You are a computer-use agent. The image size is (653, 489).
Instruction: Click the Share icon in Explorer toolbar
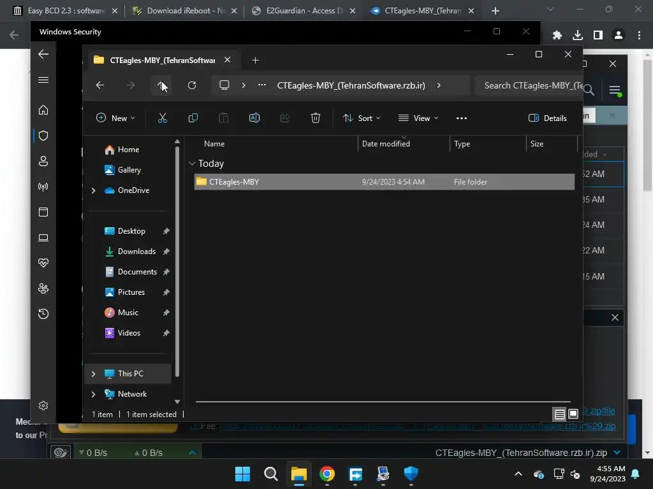[285, 118]
